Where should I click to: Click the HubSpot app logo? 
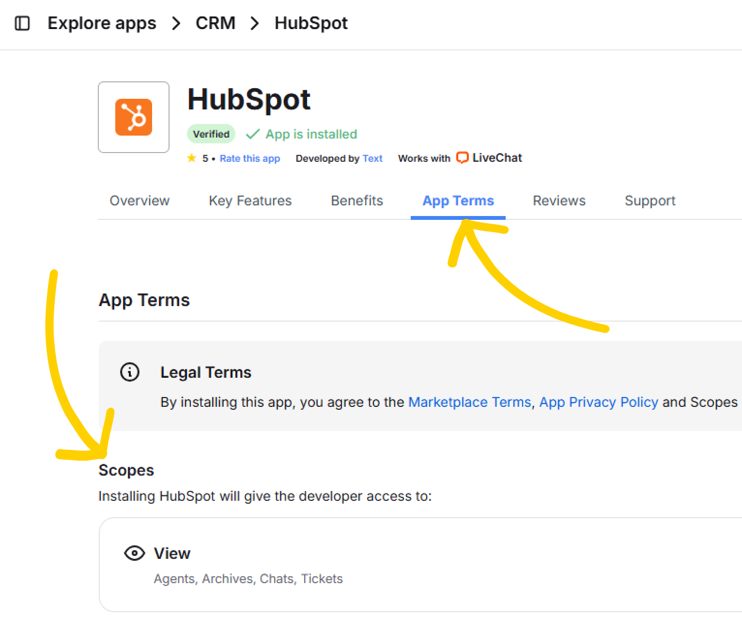point(134,117)
